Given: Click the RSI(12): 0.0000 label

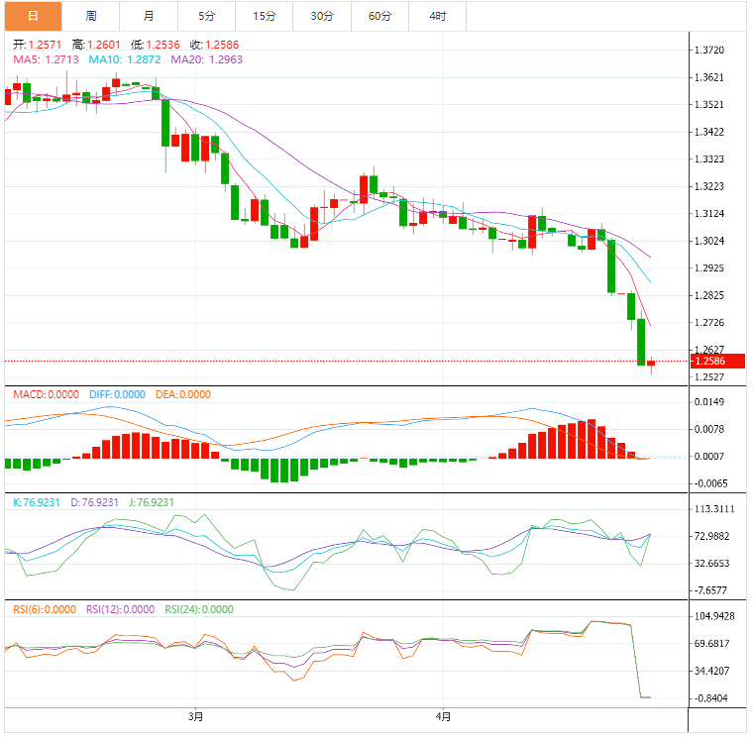Looking at the screenshot, I should [x=121, y=609].
